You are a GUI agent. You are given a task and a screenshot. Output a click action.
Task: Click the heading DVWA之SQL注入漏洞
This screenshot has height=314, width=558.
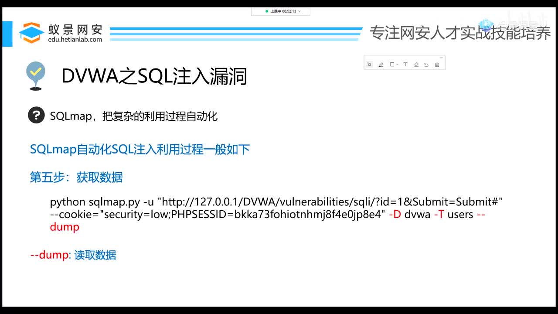(154, 76)
